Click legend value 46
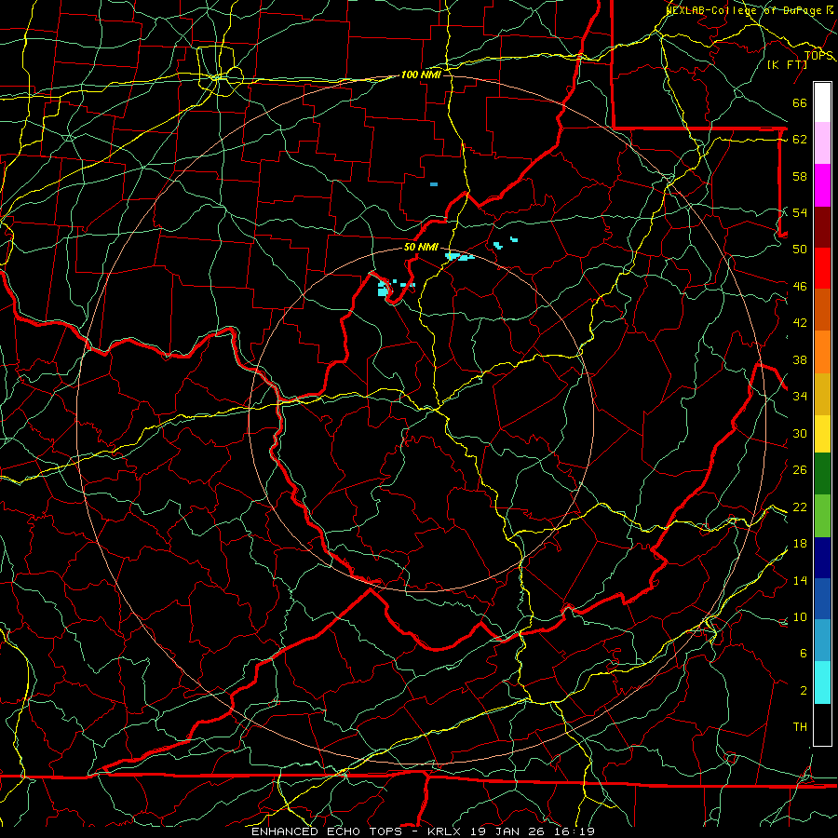 pos(800,287)
